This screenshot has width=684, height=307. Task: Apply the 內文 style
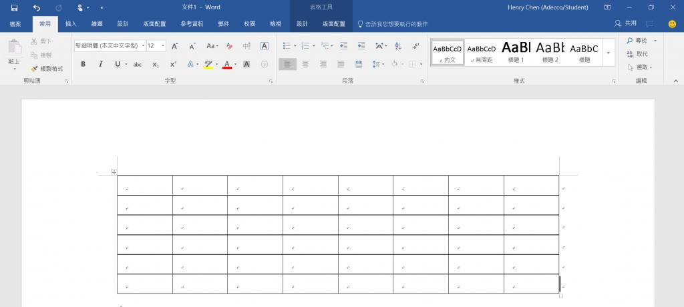coord(447,53)
